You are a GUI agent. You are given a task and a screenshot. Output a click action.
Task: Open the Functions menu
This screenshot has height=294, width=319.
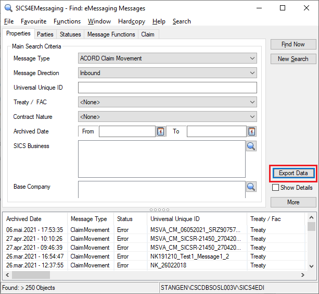67,21
